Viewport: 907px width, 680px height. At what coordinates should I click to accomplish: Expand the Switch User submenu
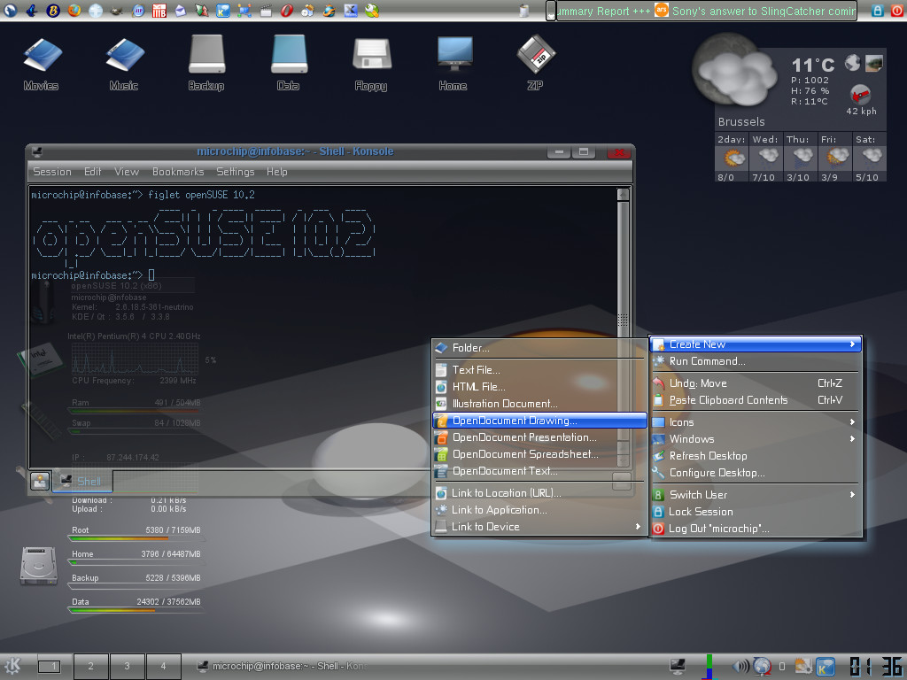click(x=756, y=495)
